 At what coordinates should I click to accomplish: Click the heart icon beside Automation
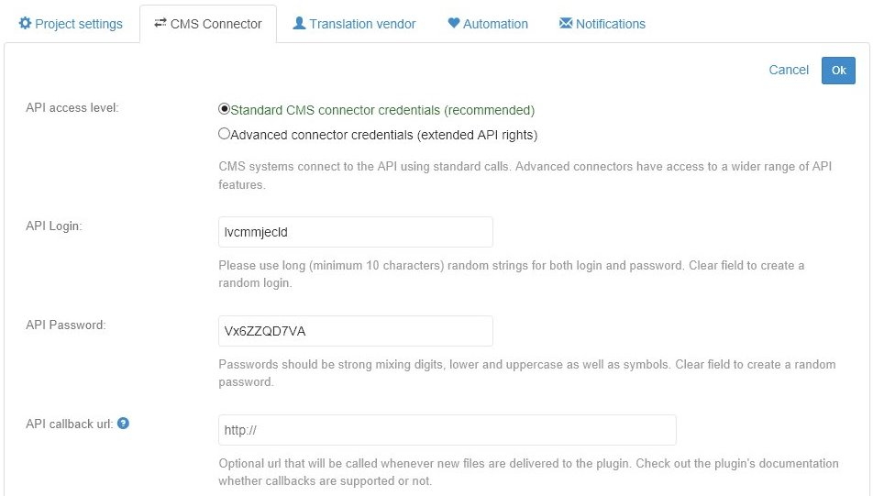(454, 24)
